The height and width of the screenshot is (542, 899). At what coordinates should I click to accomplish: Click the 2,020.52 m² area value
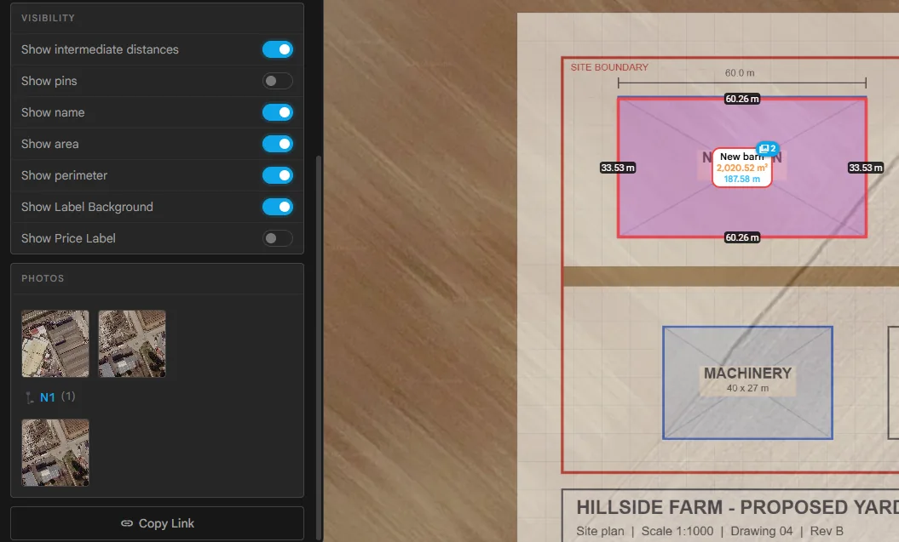[742, 168]
